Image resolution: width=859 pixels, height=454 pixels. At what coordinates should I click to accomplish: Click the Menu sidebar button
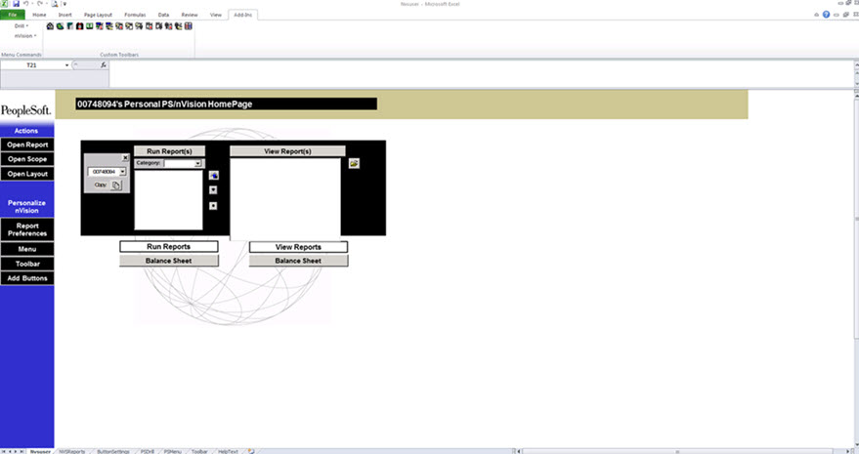coord(27,249)
